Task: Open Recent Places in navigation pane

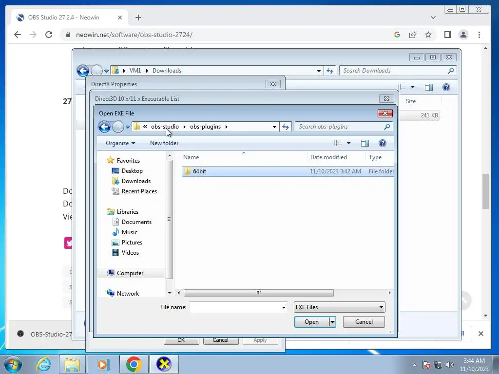Action: 139,191
